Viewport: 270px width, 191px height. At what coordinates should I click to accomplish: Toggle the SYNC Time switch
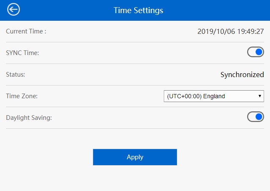pyautogui.click(x=256, y=52)
